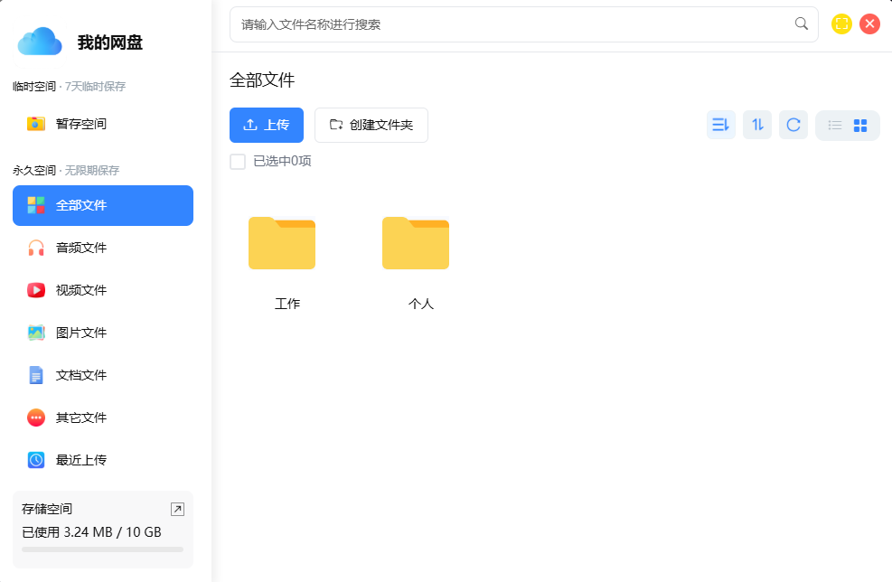Viewport: 892px width, 582px height.
Task: Click the search magnifier icon
Action: coord(801,24)
